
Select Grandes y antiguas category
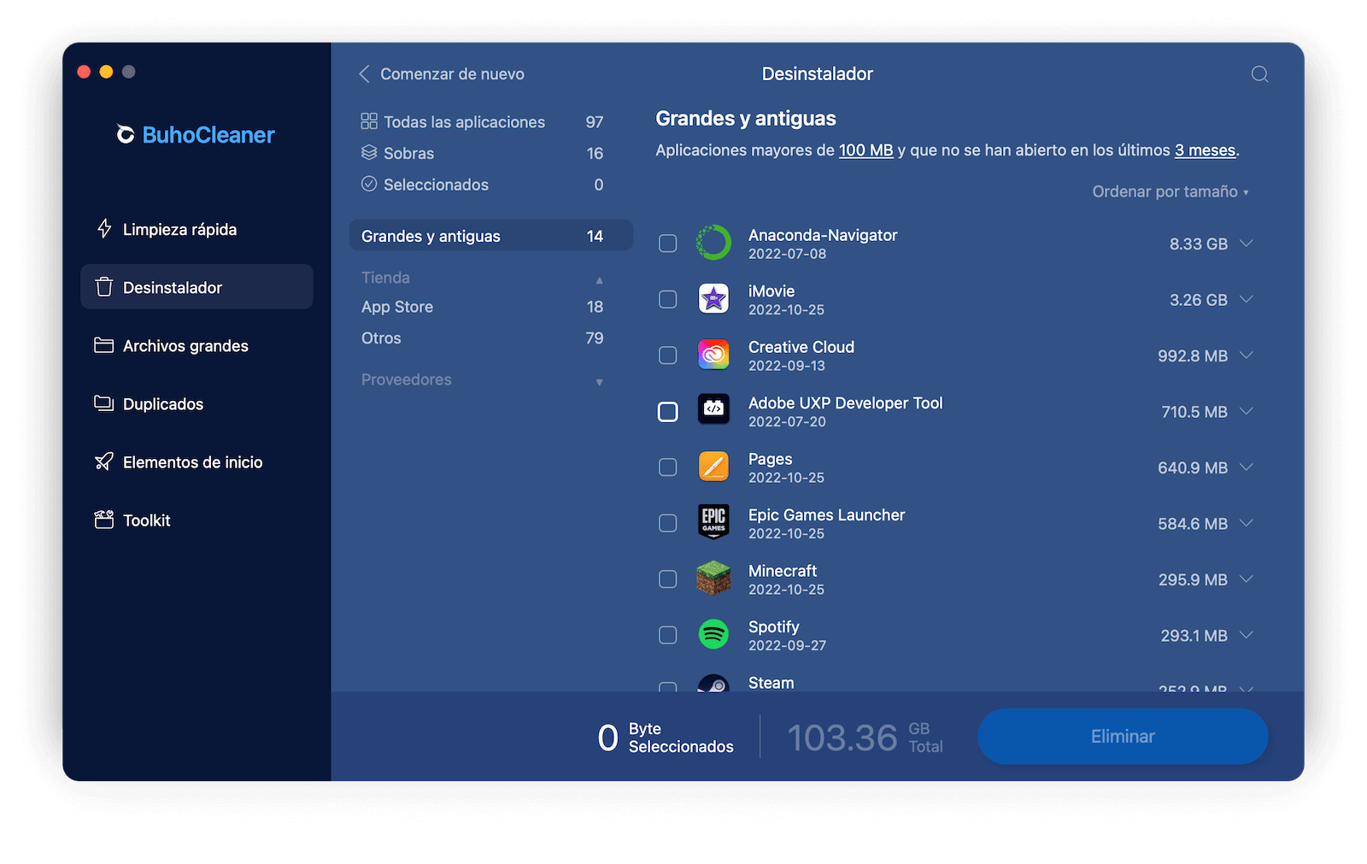pyautogui.click(x=491, y=236)
